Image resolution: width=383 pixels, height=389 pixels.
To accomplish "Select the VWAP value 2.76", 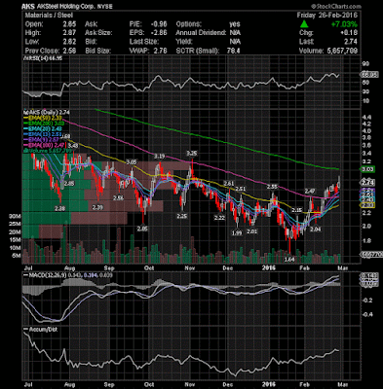I will (x=161, y=51).
